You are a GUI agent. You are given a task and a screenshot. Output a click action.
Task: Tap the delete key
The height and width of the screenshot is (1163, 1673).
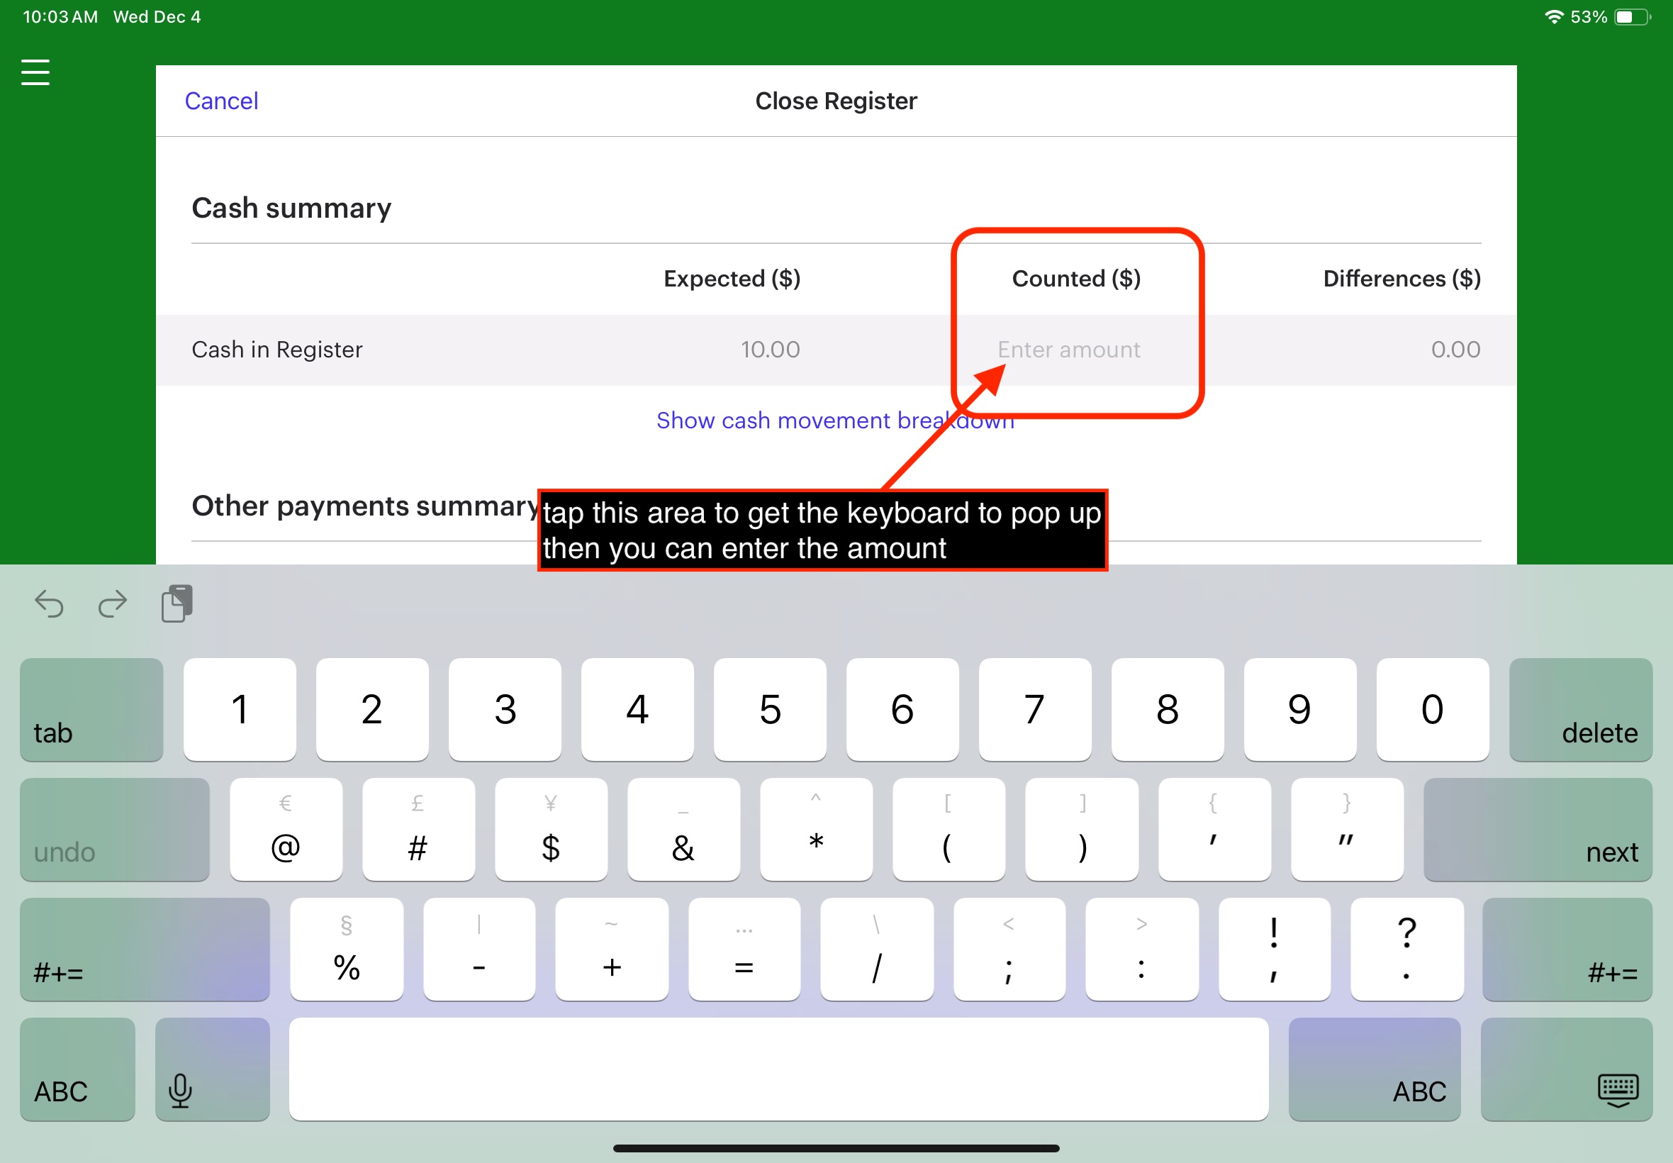(1581, 710)
